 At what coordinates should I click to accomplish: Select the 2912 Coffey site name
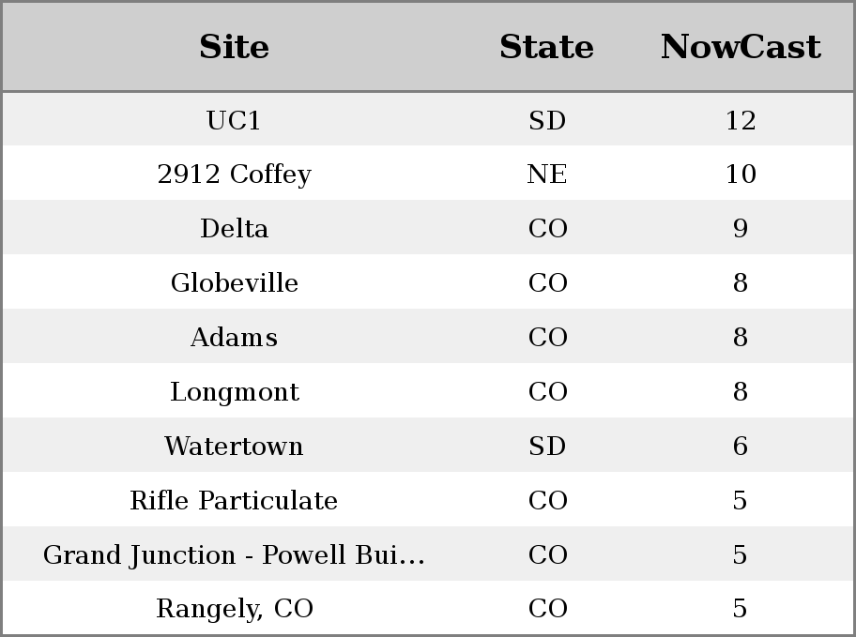235,174
